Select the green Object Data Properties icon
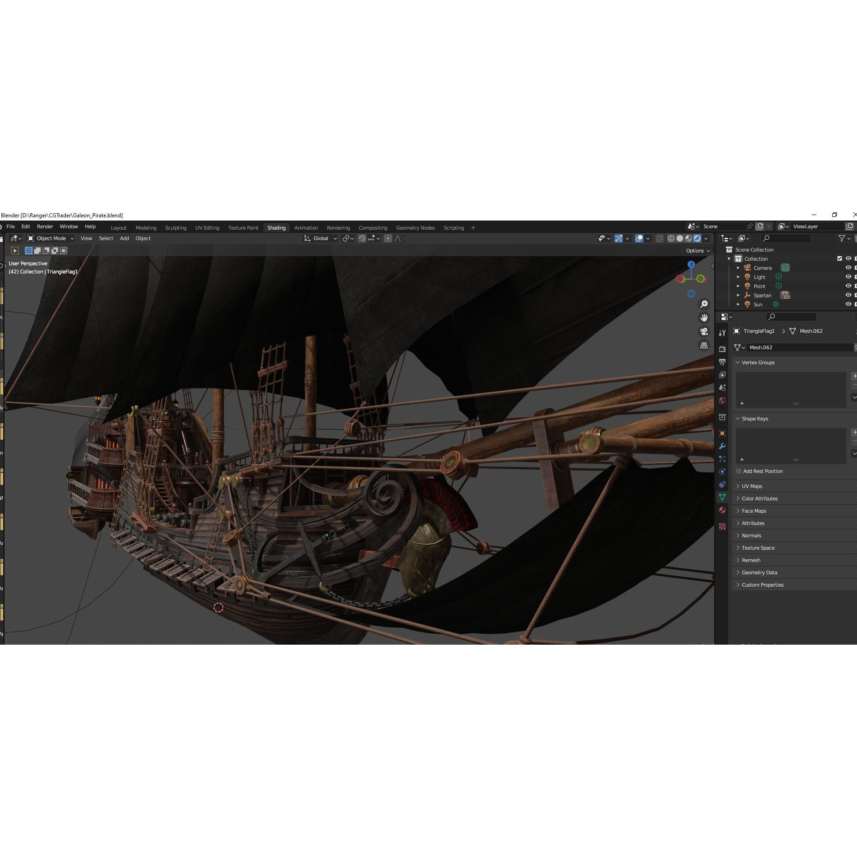 point(723,497)
